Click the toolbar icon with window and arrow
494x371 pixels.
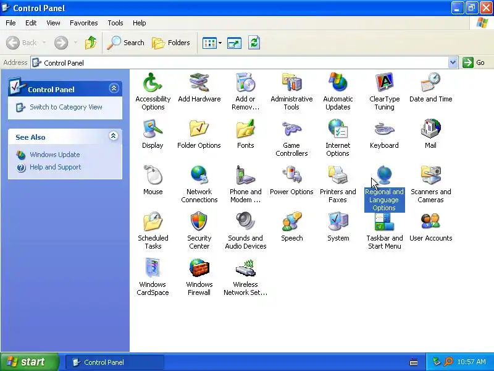pyautogui.click(x=234, y=43)
